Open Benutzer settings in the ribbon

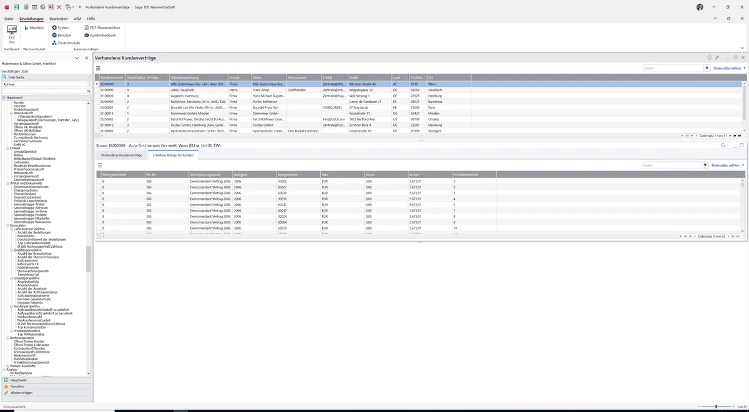(61, 35)
